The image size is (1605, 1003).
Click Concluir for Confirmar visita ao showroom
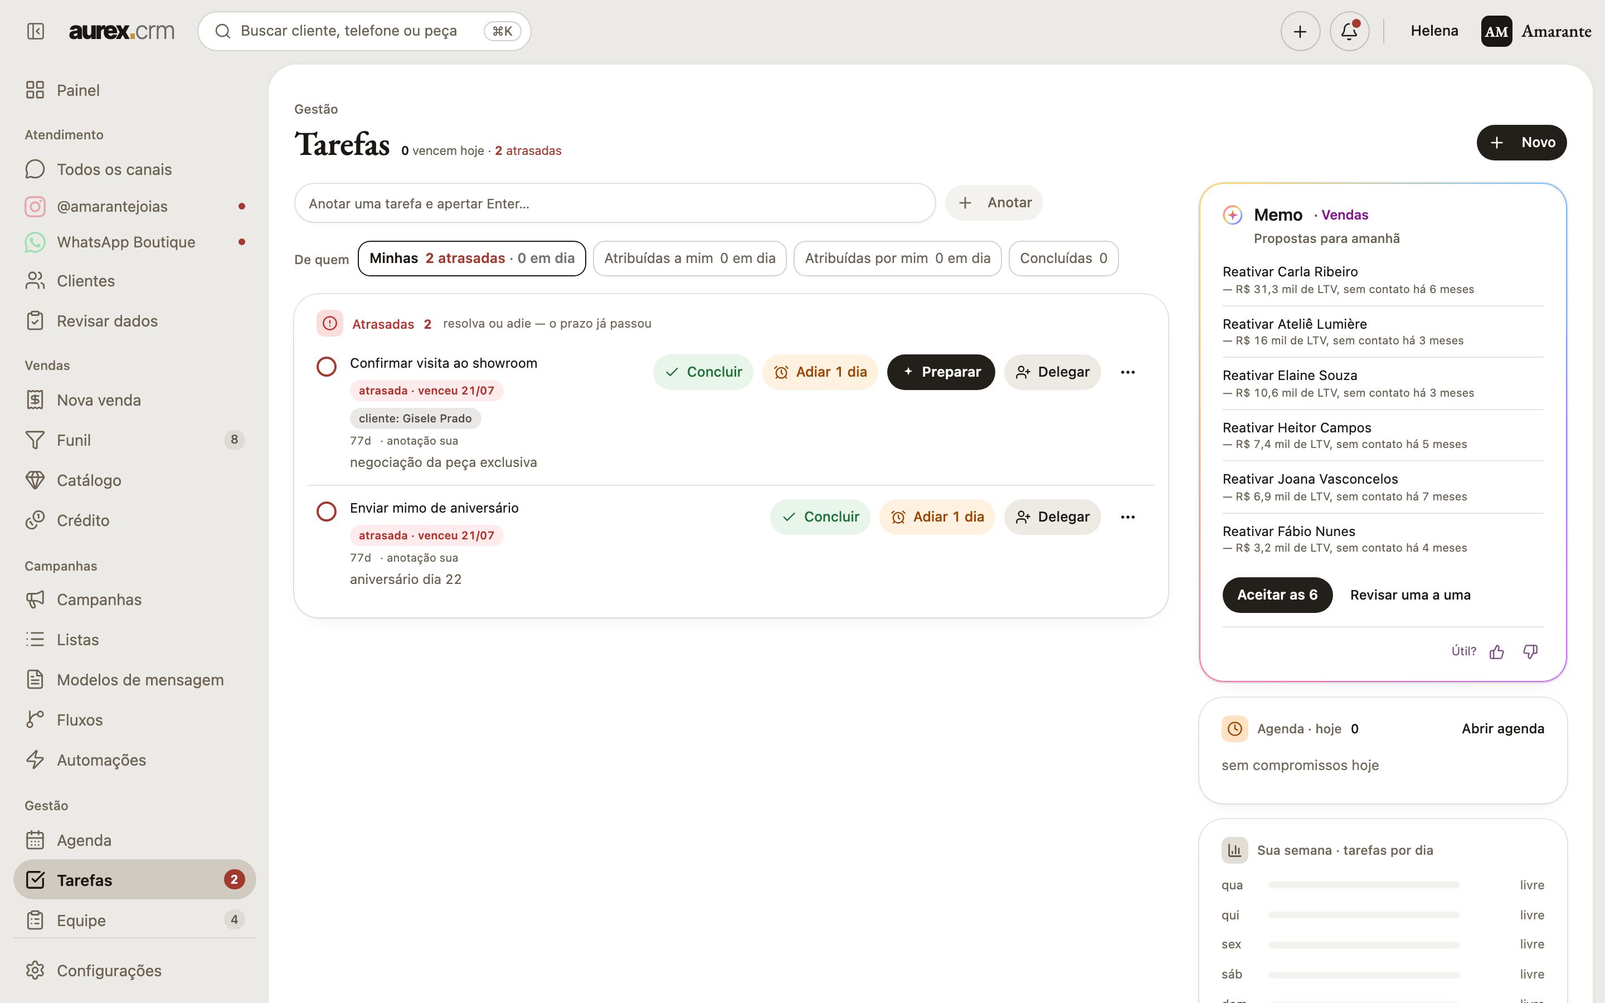(x=703, y=372)
